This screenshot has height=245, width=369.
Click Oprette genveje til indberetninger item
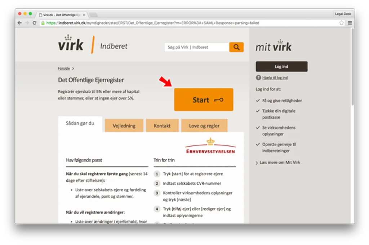(279, 148)
